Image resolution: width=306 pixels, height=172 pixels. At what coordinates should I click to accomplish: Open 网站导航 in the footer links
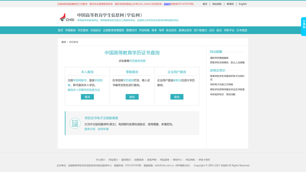190,160
